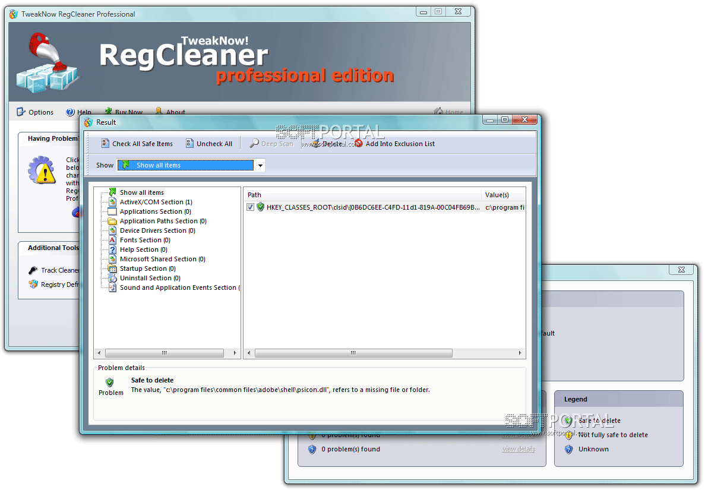The image size is (705, 490).
Task: Click the Path column header
Action: click(362, 195)
